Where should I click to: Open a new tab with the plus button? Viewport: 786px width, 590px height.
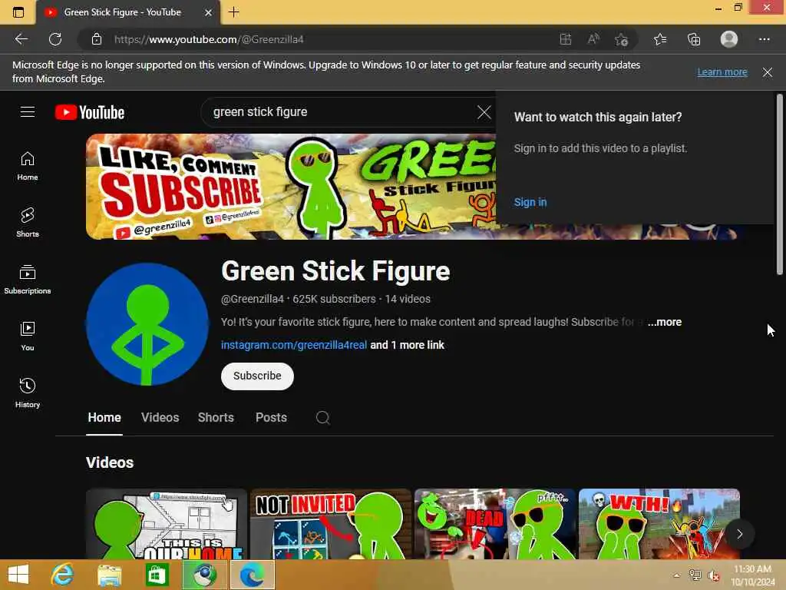tap(233, 12)
